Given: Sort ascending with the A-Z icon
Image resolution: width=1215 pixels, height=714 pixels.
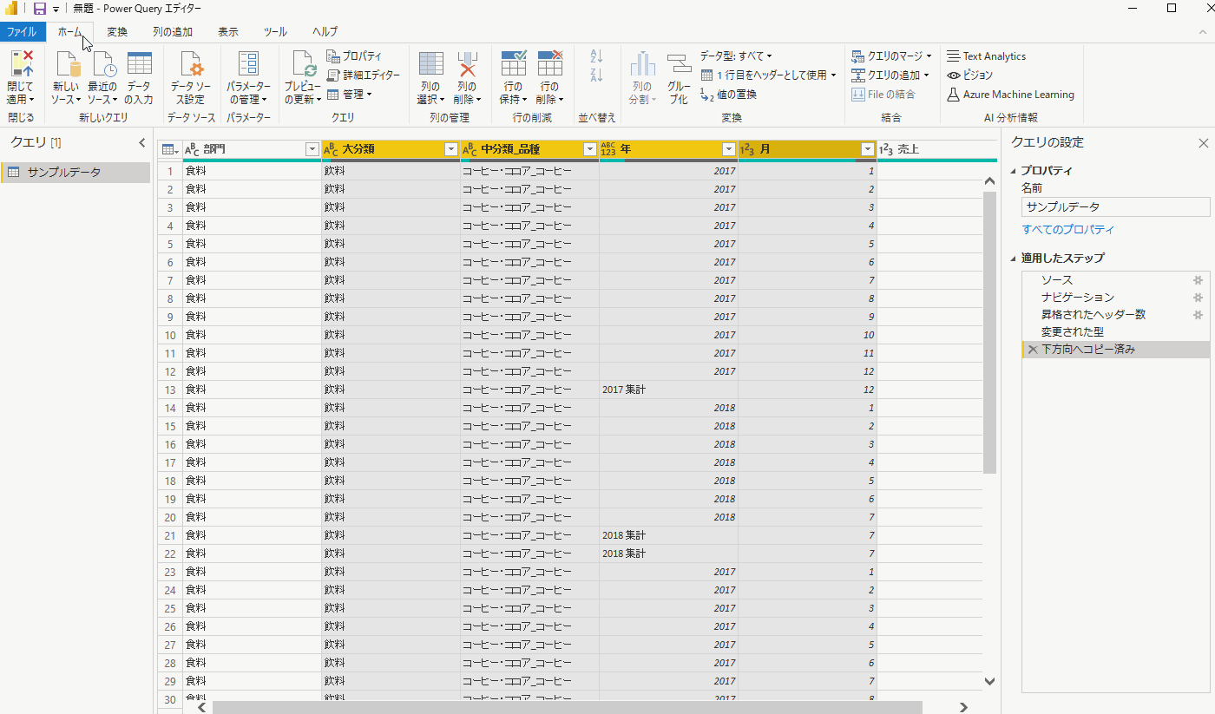Looking at the screenshot, I should (596, 56).
